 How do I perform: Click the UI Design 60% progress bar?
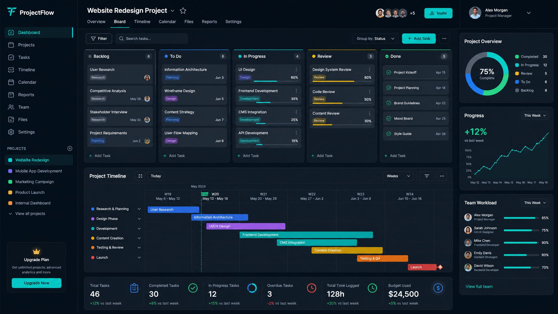pyautogui.click(x=276, y=81)
